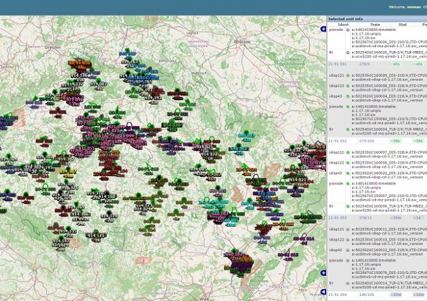Select train marker 80-62 015 on map

pos(288,255)
